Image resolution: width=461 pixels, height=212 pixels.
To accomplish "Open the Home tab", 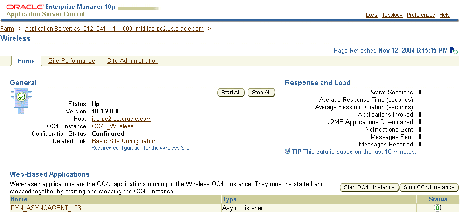I will 26,61.
